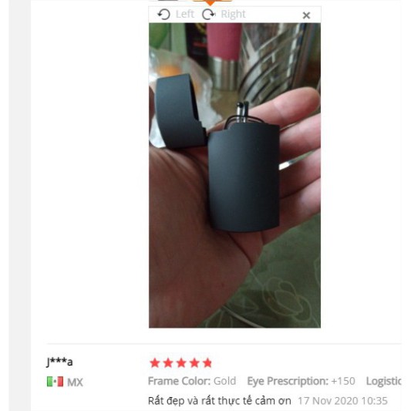Click the review date '17 Nov 2020 10:35'
Image resolution: width=411 pixels, height=411 pixels.
coord(342,401)
